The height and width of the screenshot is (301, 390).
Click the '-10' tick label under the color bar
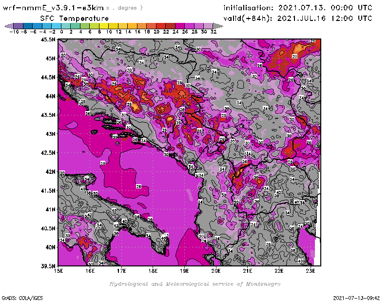coord(14,32)
